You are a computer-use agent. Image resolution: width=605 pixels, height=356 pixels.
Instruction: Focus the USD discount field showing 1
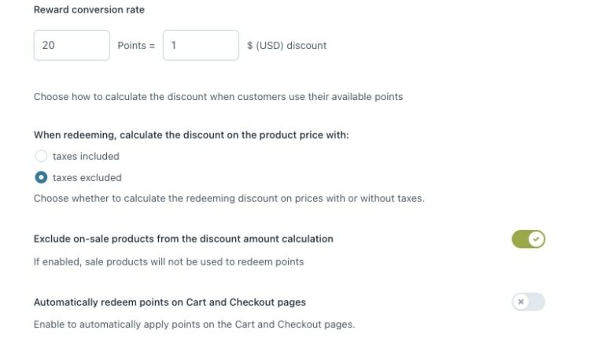[x=201, y=45]
